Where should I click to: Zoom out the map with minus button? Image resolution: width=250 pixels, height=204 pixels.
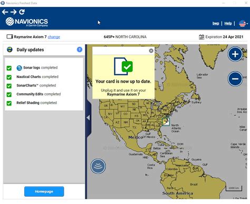(x=235, y=79)
